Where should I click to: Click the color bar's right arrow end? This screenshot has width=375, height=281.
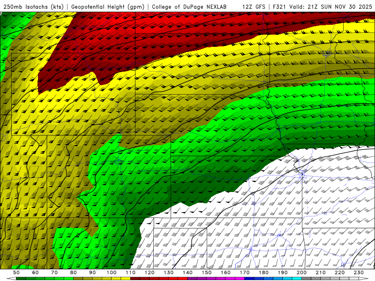pyautogui.click(x=364, y=279)
